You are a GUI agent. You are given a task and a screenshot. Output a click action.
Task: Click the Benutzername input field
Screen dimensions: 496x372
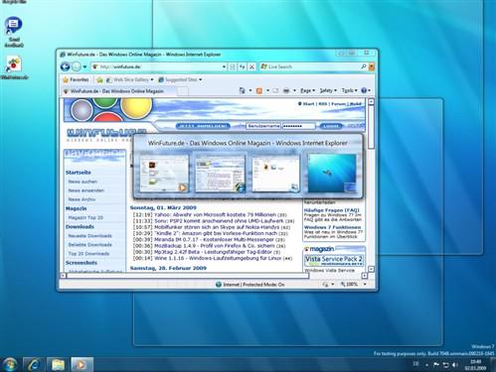[x=263, y=126]
